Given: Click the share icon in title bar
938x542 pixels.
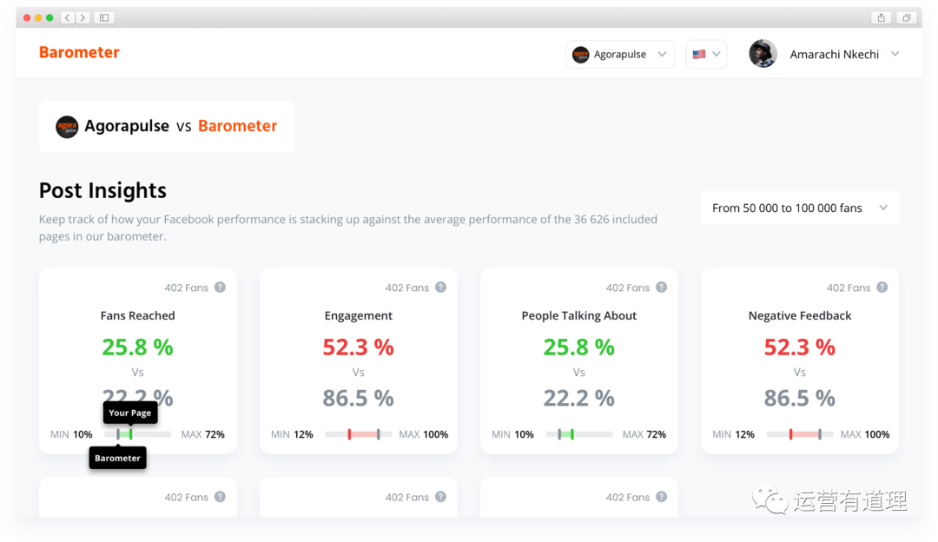Looking at the screenshot, I should click(x=882, y=17).
